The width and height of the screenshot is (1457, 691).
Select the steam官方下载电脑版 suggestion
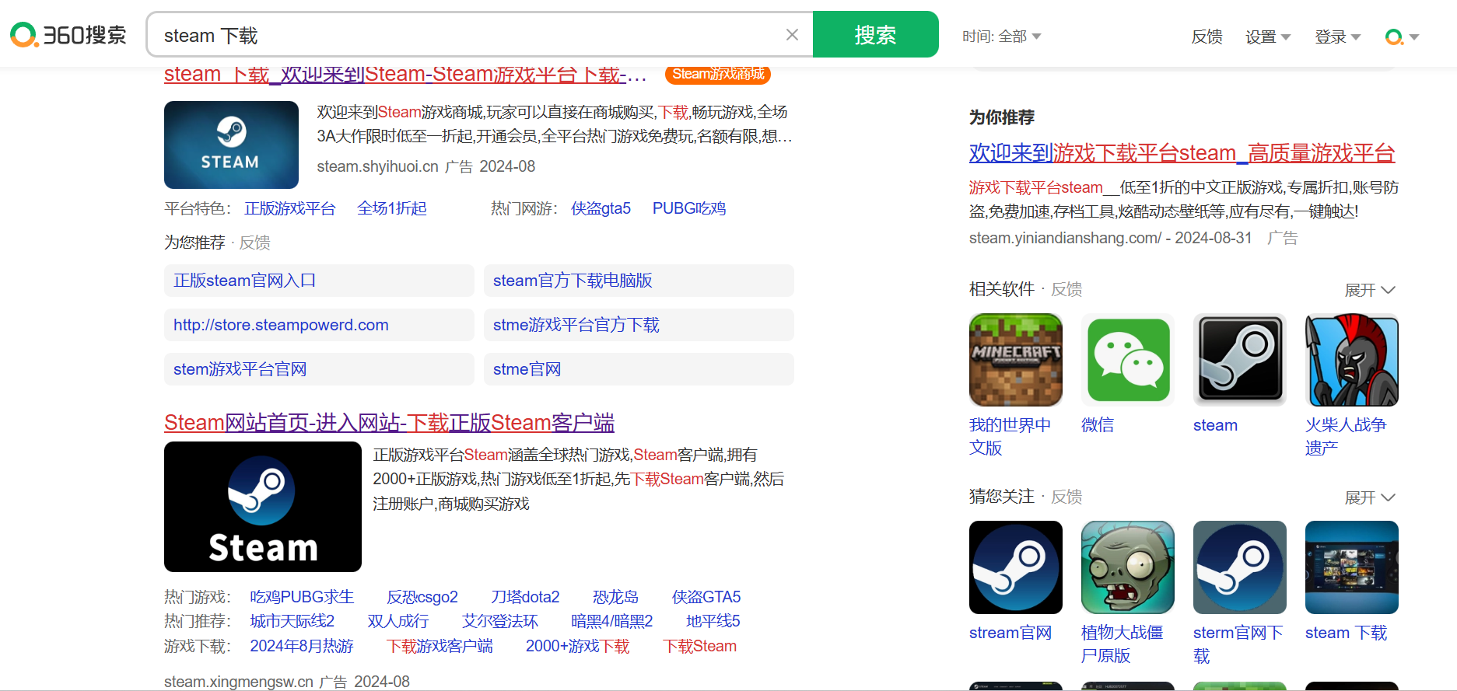573,281
